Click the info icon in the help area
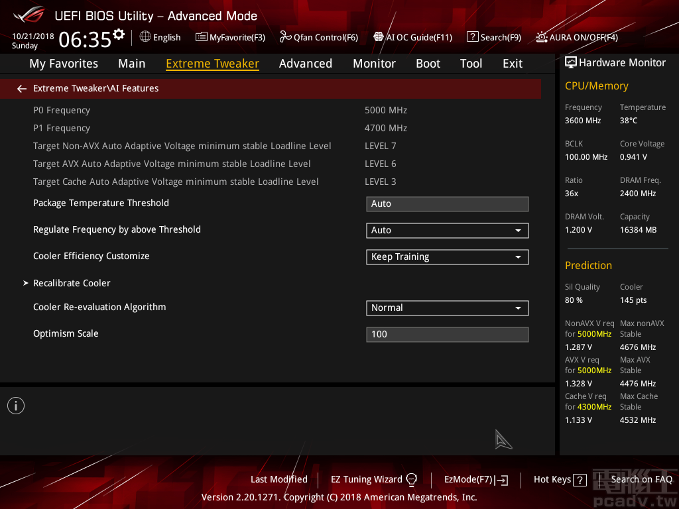The width and height of the screenshot is (679, 509). point(16,406)
